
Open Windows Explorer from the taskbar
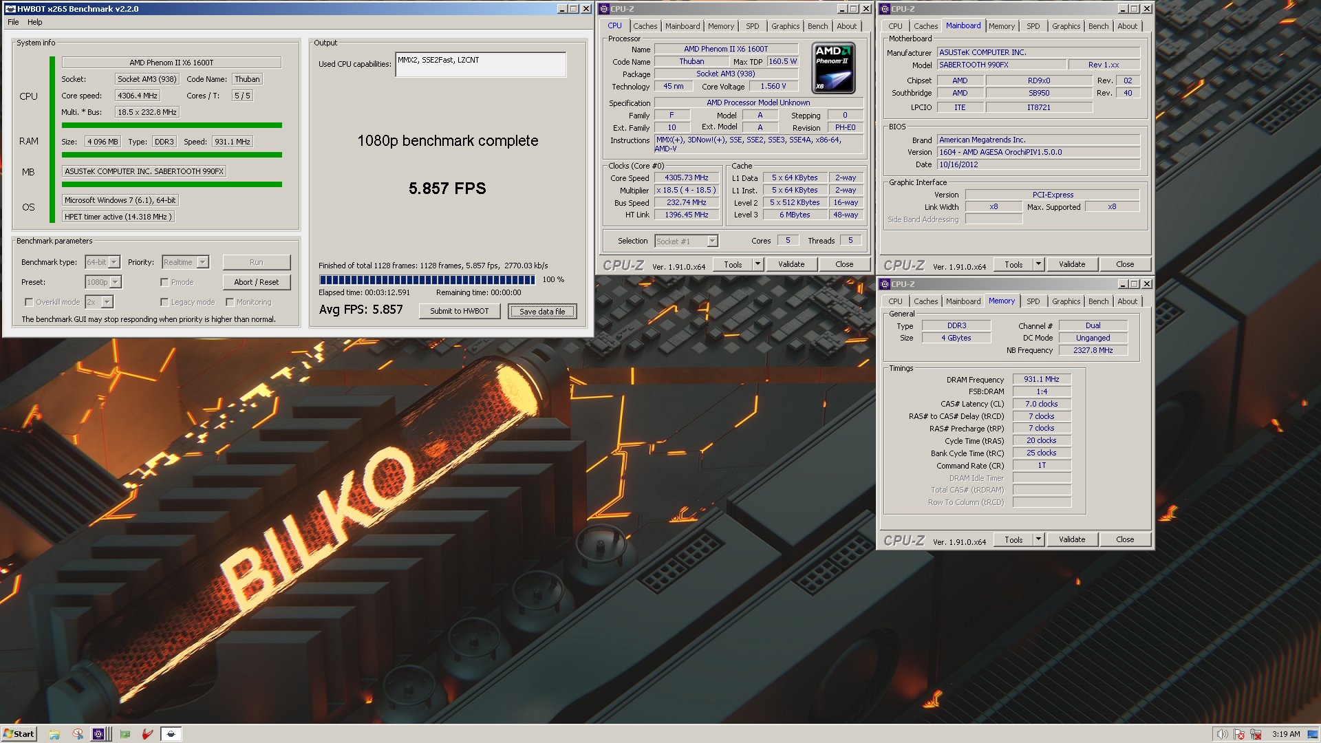[54, 734]
